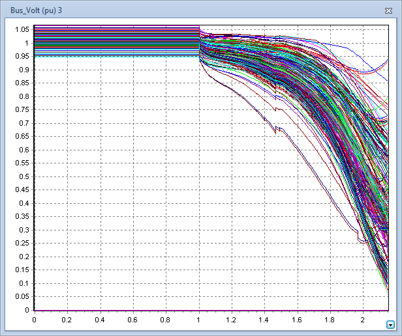This screenshot has width=402, height=336.
Task: Click the x-axis label 2
Action: click(363, 320)
